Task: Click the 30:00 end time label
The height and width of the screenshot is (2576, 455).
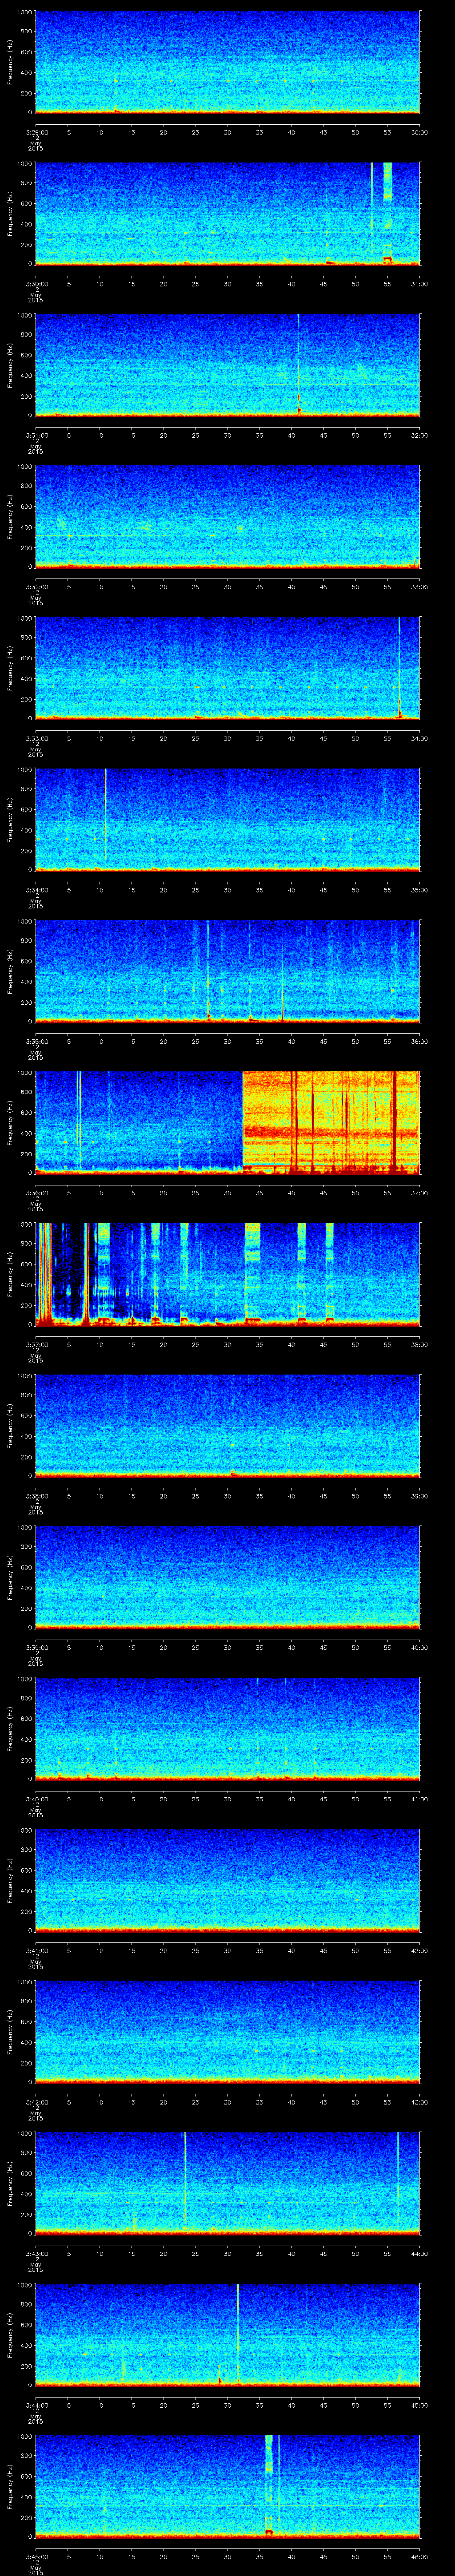Action: (420, 132)
